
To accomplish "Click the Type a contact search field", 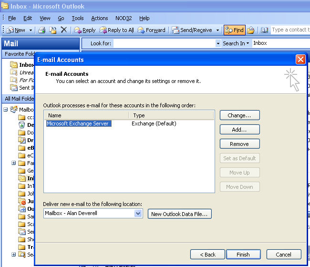I will click(290, 30).
